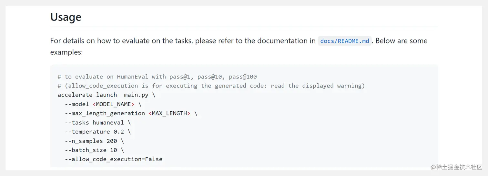488x176 pixels.
Task: Click the n_samples value 200
Action: pyautogui.click(x=112, y=141)
